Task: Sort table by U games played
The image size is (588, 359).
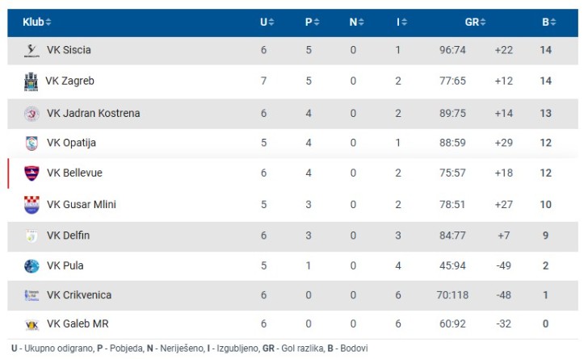Action: [267, 23]
